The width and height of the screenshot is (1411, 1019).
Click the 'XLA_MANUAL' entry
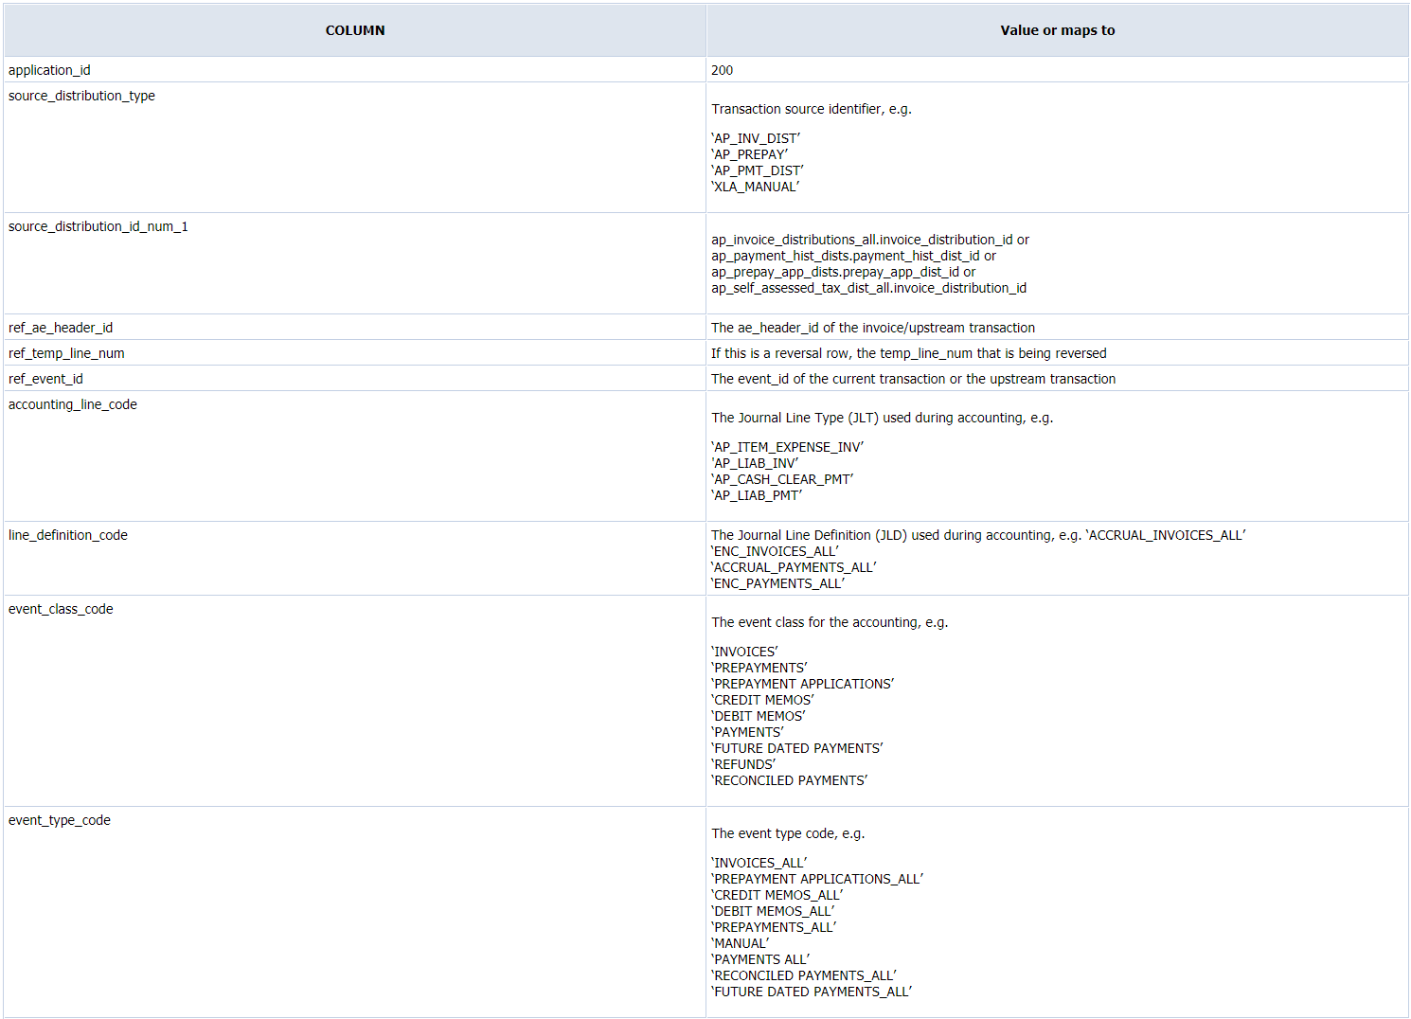tap(753, 187)
